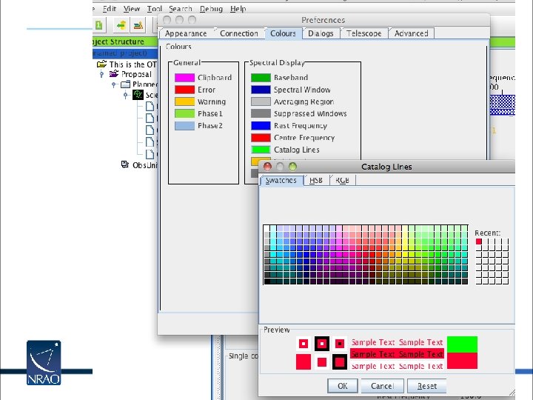533x400 pixels.
Task: Click the blue hatched spectral window bar
Action: click(x=502, y=105)
